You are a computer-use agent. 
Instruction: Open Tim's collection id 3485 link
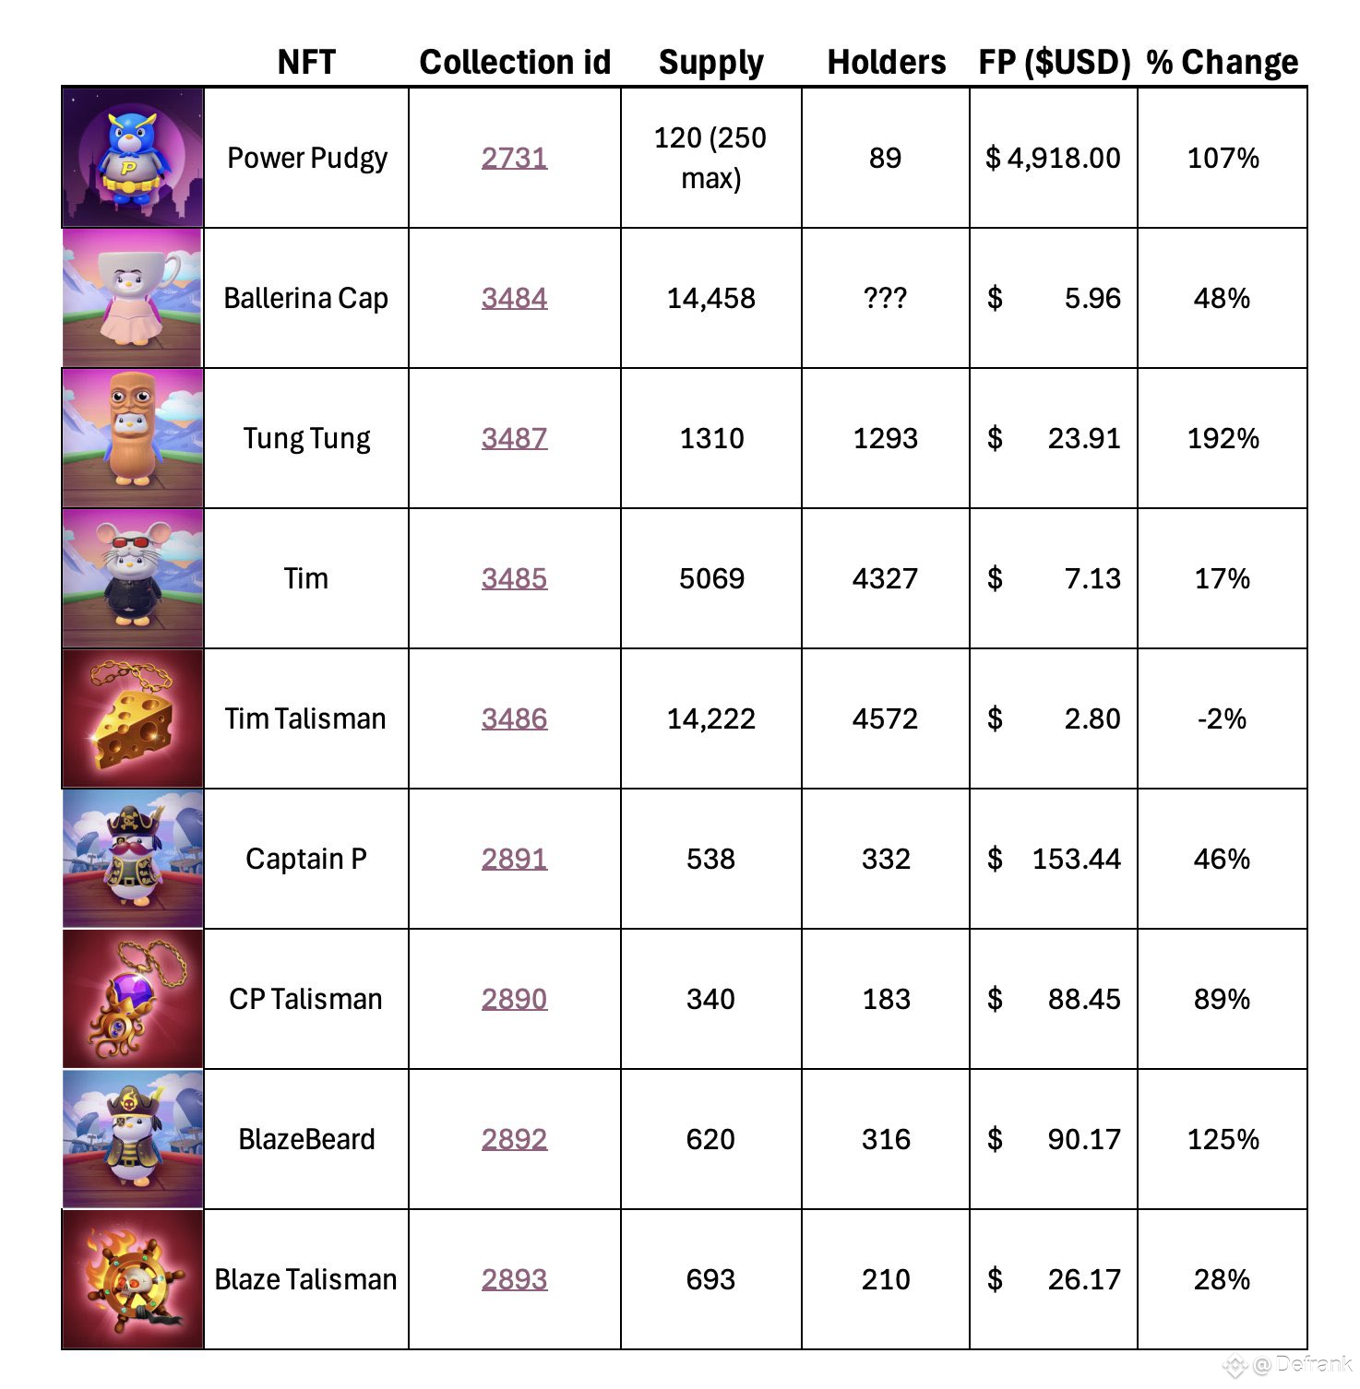514,578
